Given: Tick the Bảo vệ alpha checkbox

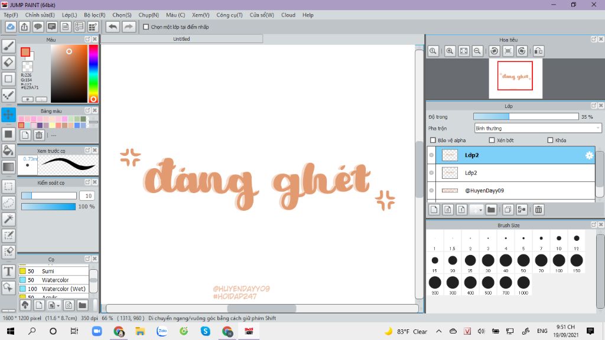Looking at the screenshot, I should tap(433, 140).
